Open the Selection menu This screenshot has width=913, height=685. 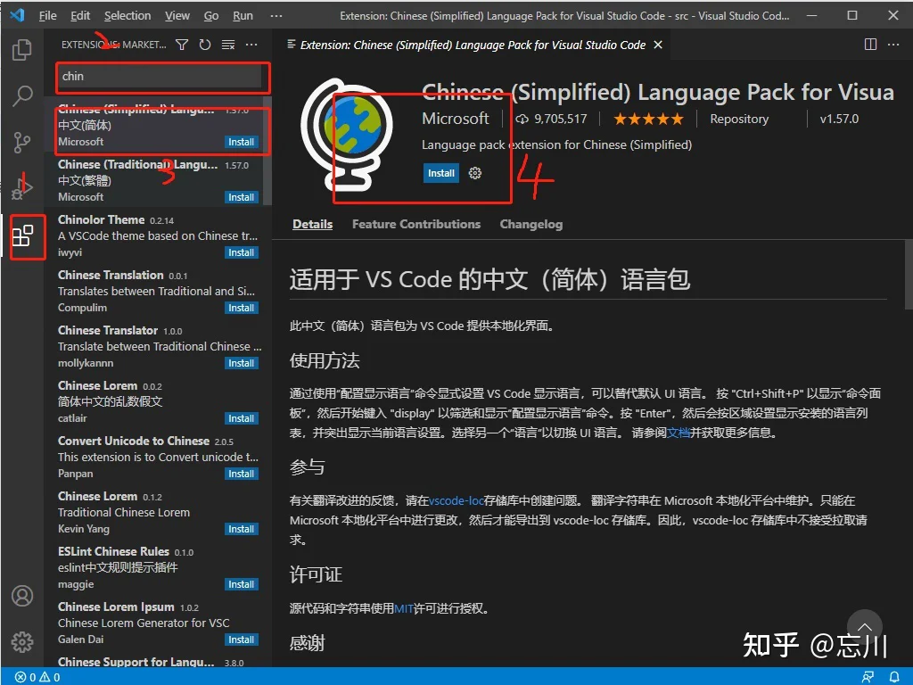(x=127, y=16)
